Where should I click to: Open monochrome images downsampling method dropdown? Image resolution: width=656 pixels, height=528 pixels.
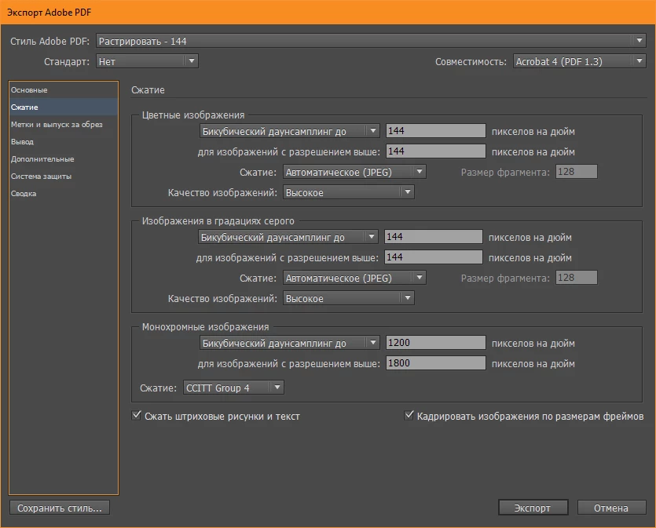coord(290,343)
